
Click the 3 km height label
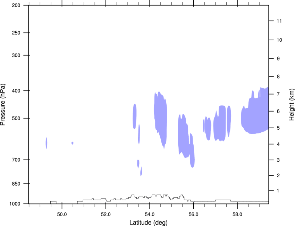click(278, 160)
